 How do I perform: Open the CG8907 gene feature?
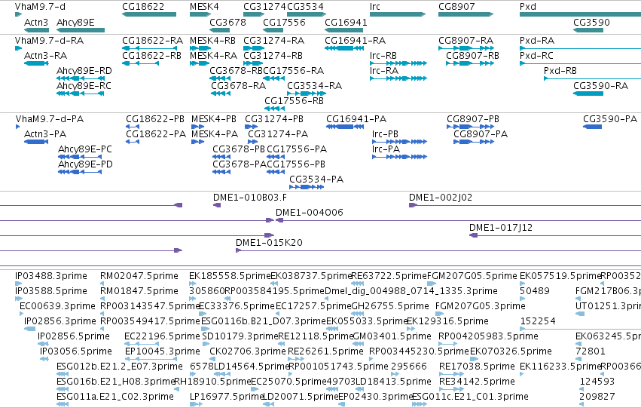(465, 14)
